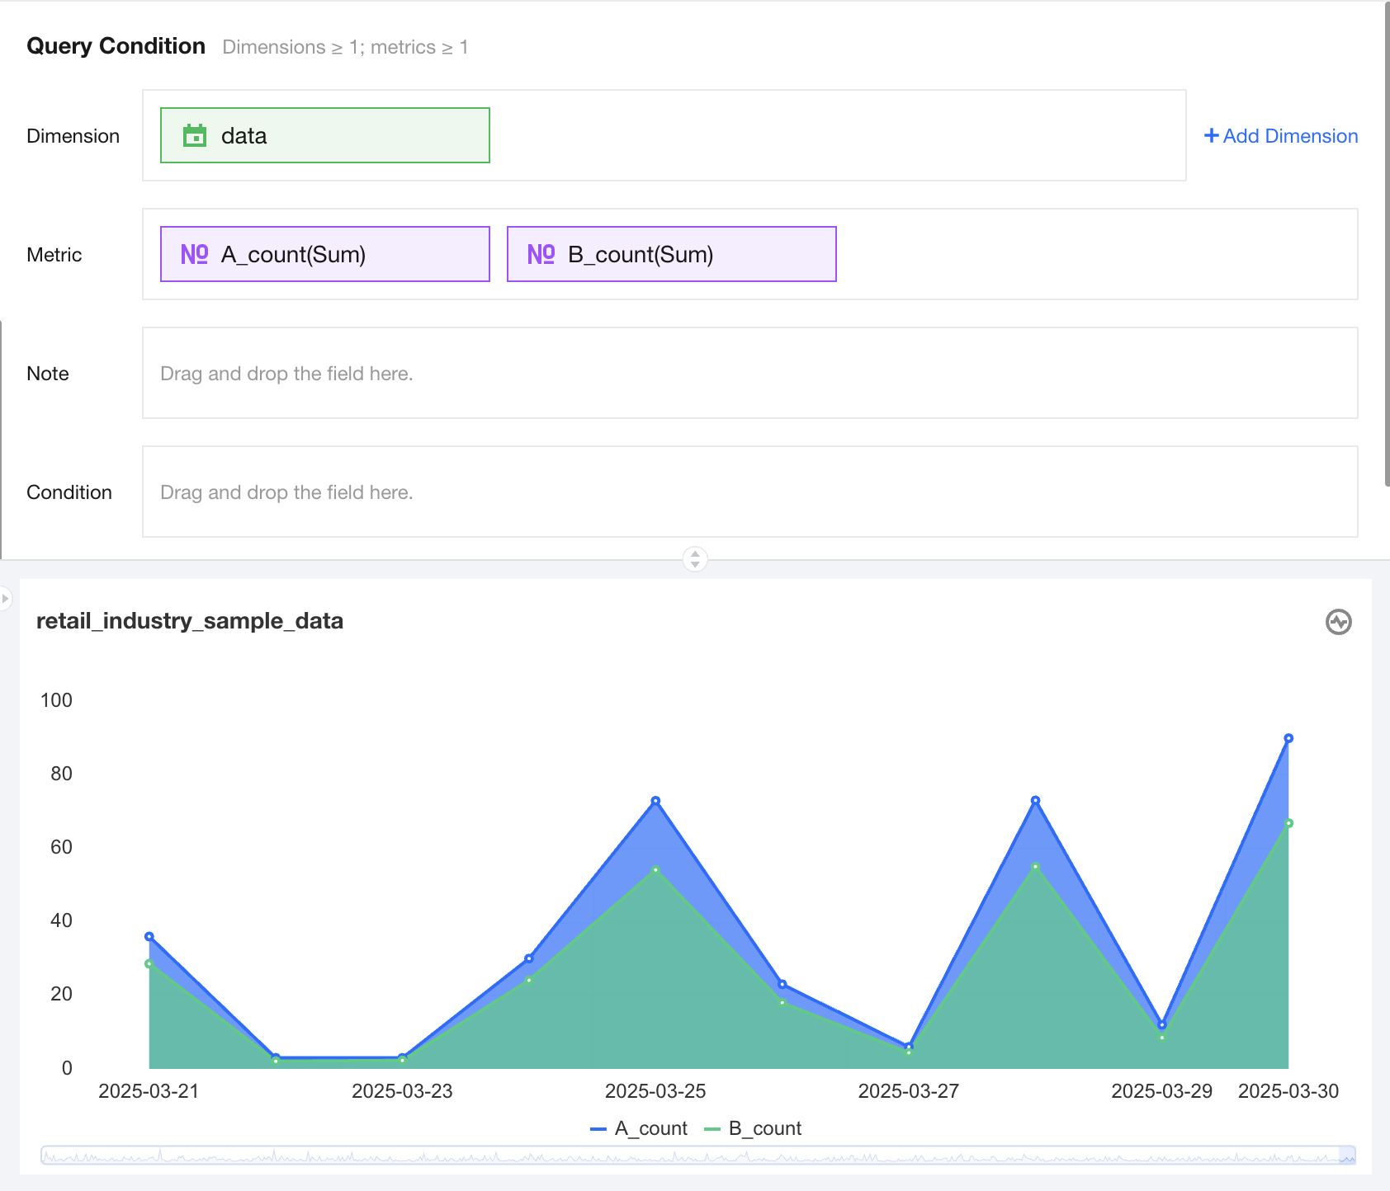Image resolution: width=1390 pixels, height=1191 pixels.
Task: Click the number icon on A_count metric
Action: (194, 254)
